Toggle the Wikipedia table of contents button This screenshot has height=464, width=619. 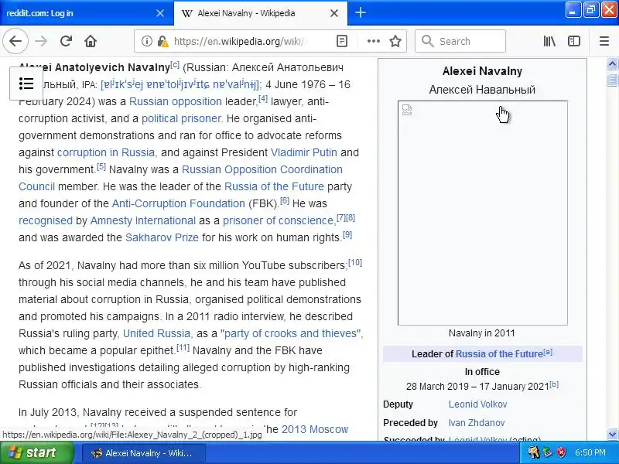(26, 84)
